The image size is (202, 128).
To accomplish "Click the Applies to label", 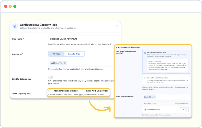I will point(17,54).
